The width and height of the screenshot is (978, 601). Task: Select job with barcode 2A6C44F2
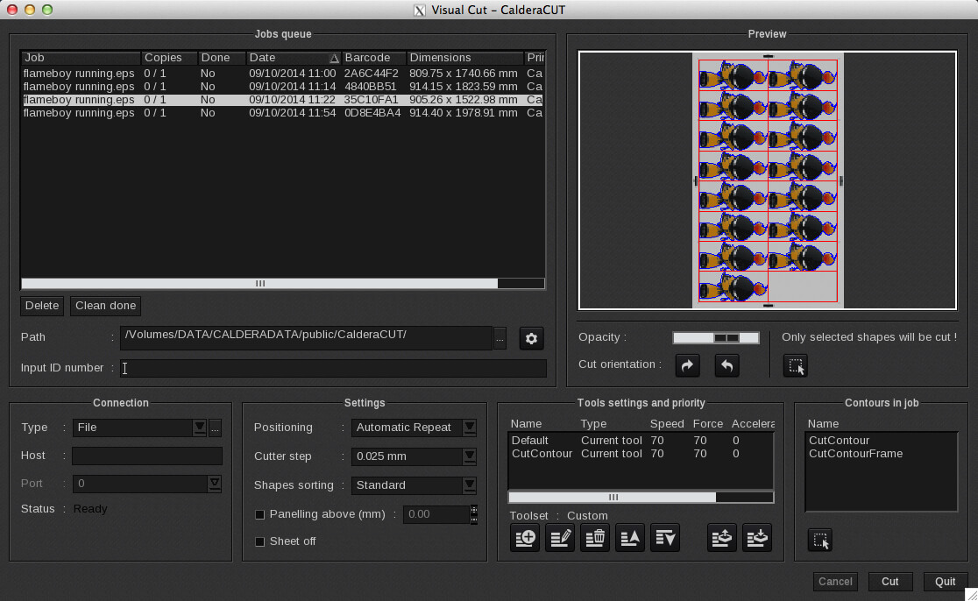282,74
